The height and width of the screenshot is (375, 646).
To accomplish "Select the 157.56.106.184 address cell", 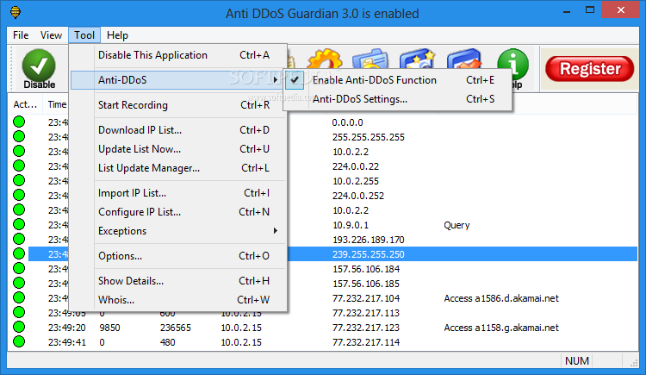I will tap(366, 269).
